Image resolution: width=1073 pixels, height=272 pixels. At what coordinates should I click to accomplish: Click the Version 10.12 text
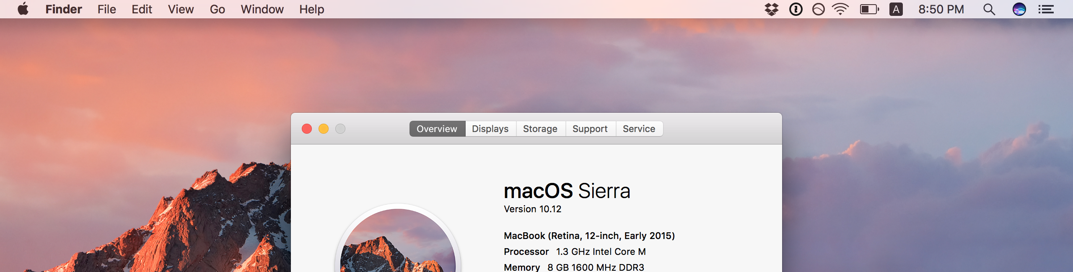[532, 209]
